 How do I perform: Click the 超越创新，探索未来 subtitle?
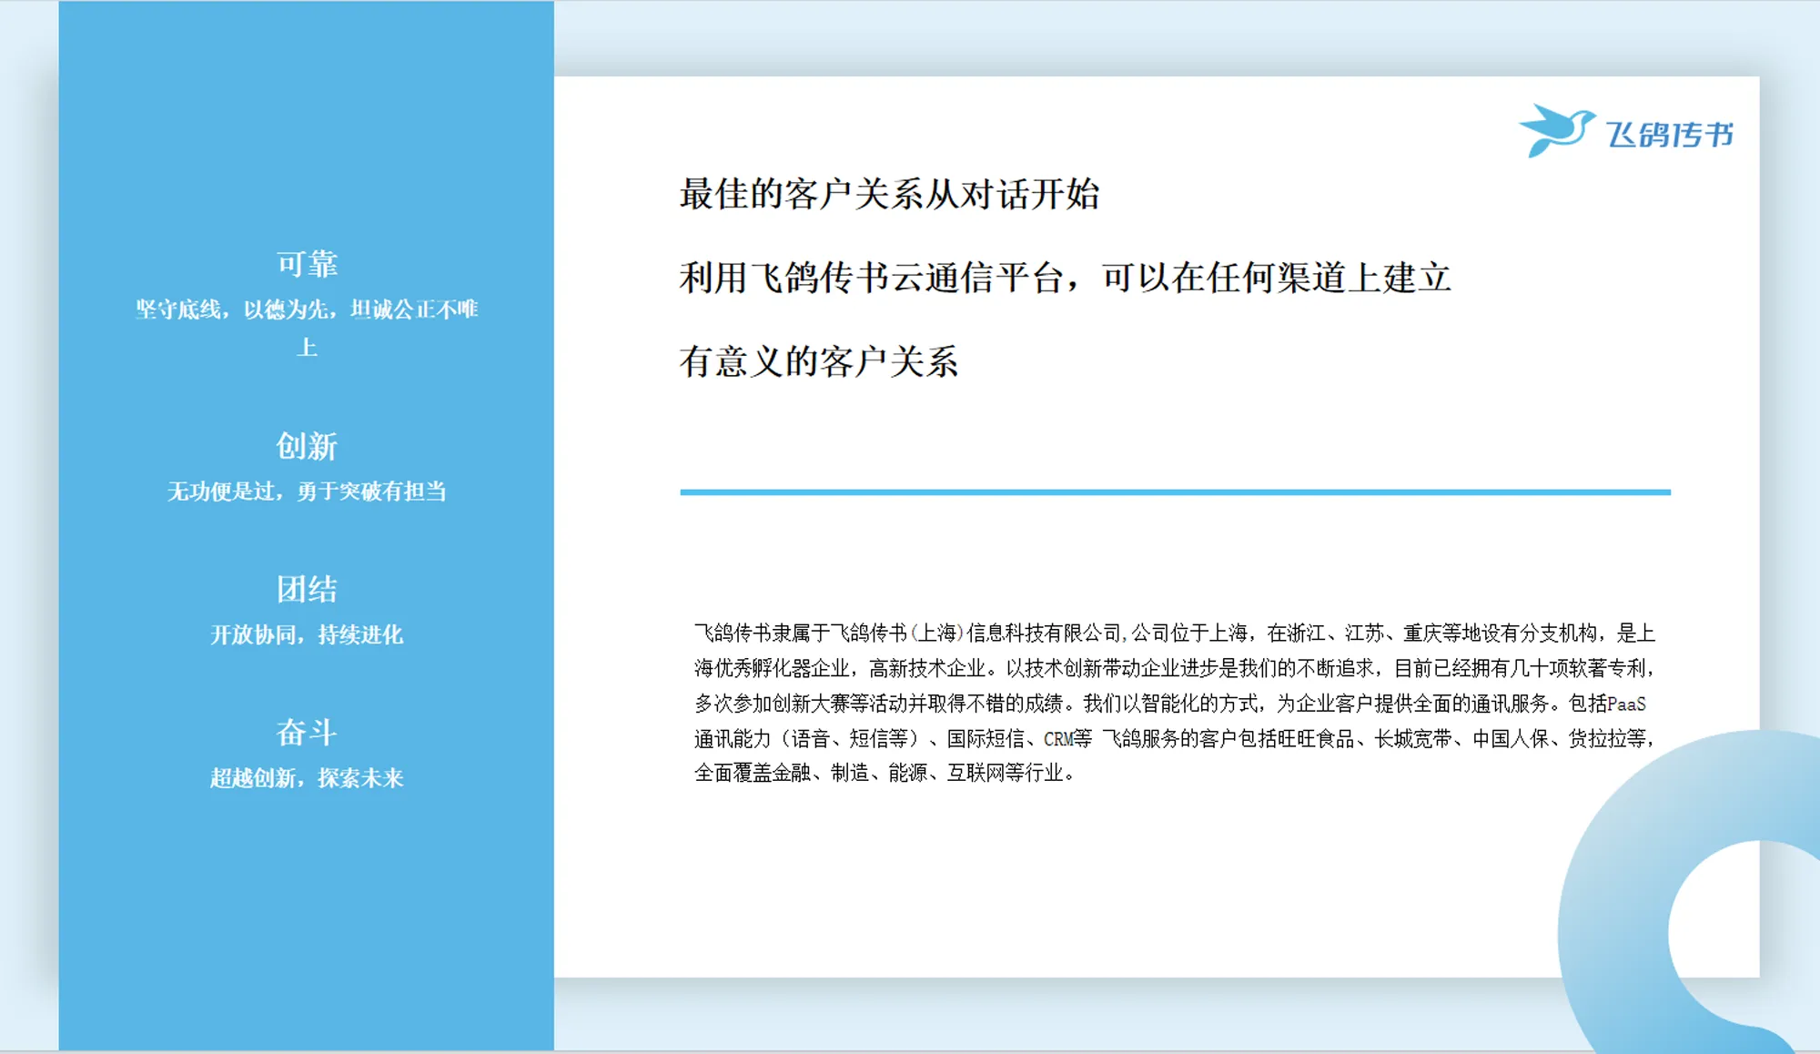[307, 778]
